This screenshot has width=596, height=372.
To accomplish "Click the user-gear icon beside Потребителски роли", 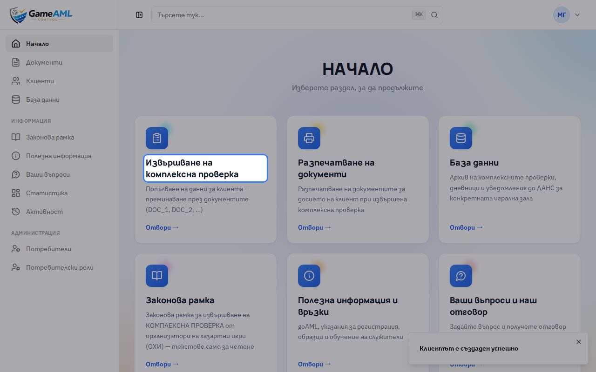I will coord(16,267).
